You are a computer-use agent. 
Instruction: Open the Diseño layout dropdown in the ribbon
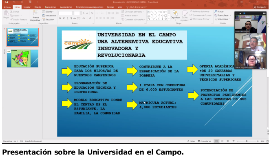[x=48, y=12]
